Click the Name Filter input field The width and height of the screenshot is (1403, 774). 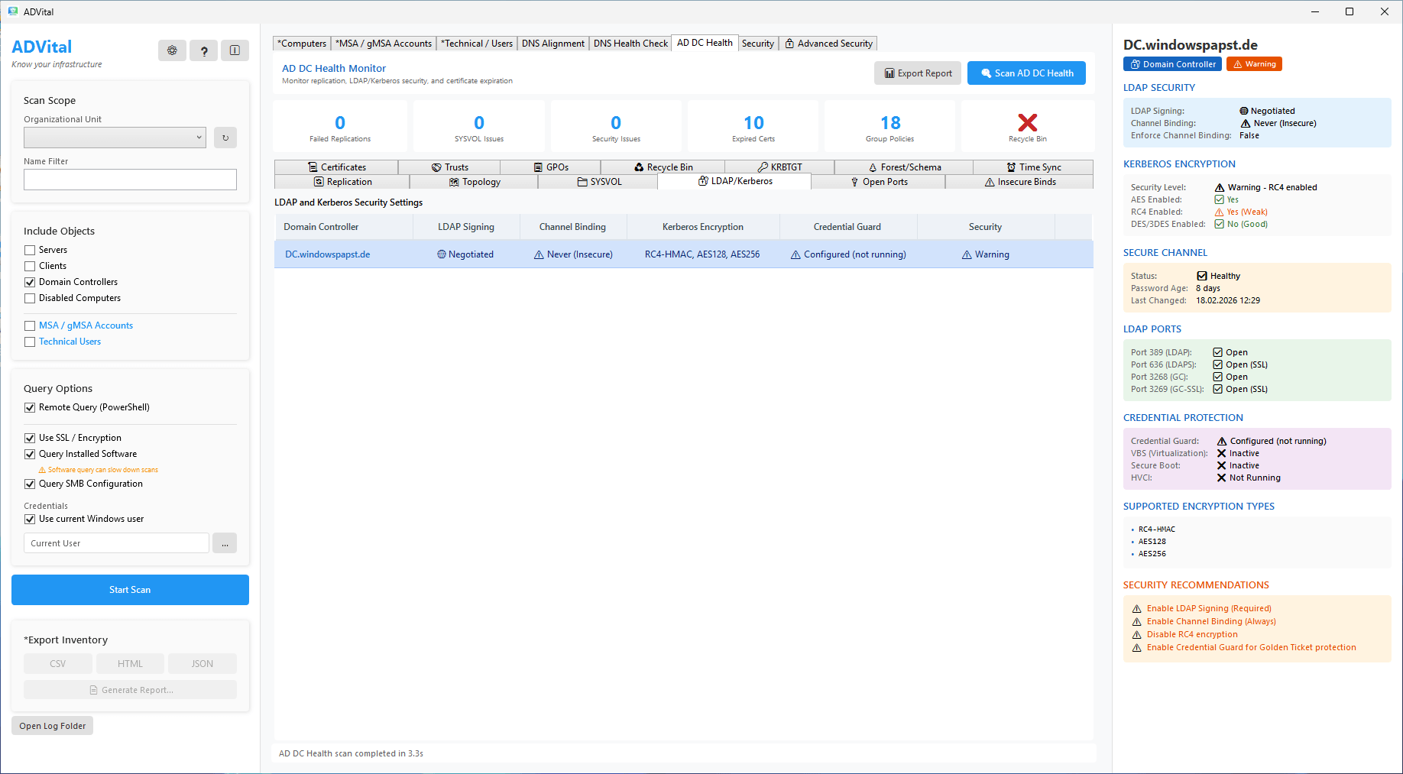point(130,180)
